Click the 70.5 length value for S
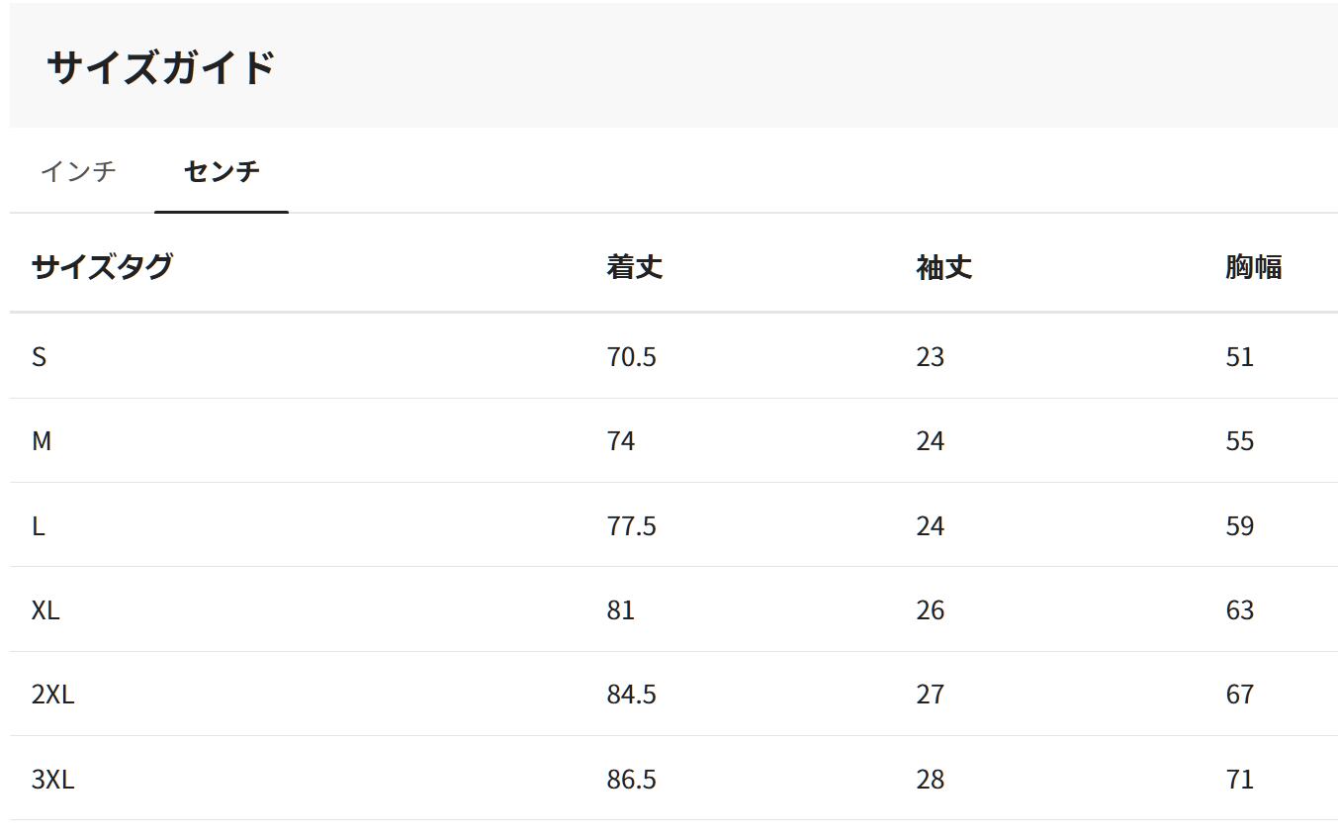1338x838 pixels. pos(631,356)
